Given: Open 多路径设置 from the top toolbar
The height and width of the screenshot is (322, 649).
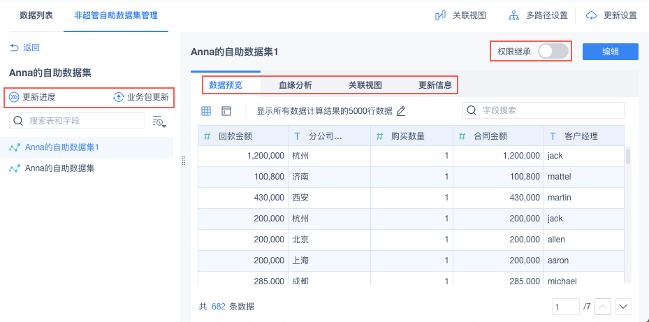Looking at the screenshot, I should (x=513, y=15).
